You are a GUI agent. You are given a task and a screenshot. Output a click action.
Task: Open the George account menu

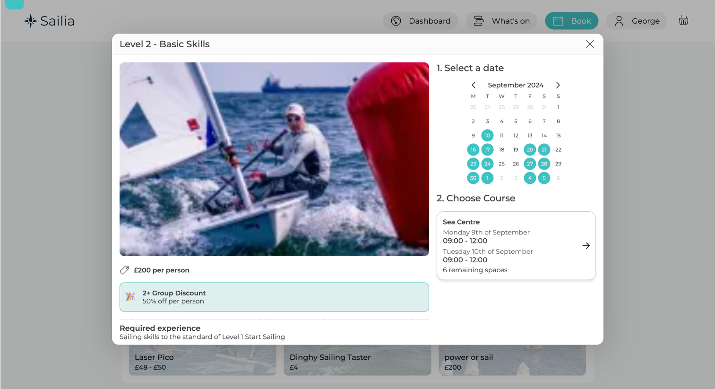click(645, 21)
